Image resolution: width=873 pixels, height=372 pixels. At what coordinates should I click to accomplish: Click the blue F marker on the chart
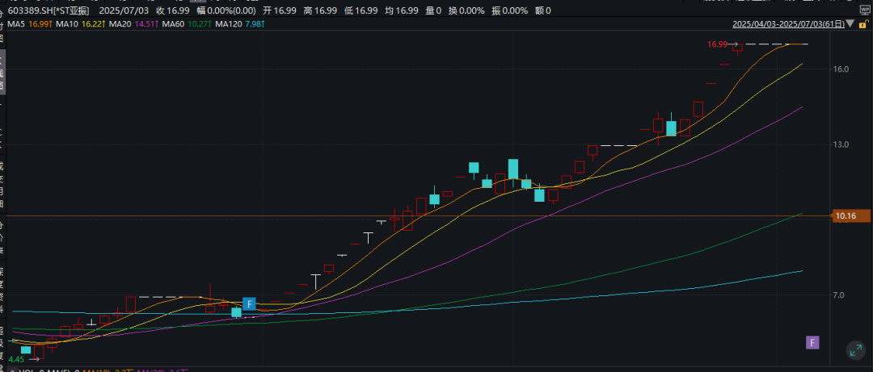click(249, 304)
